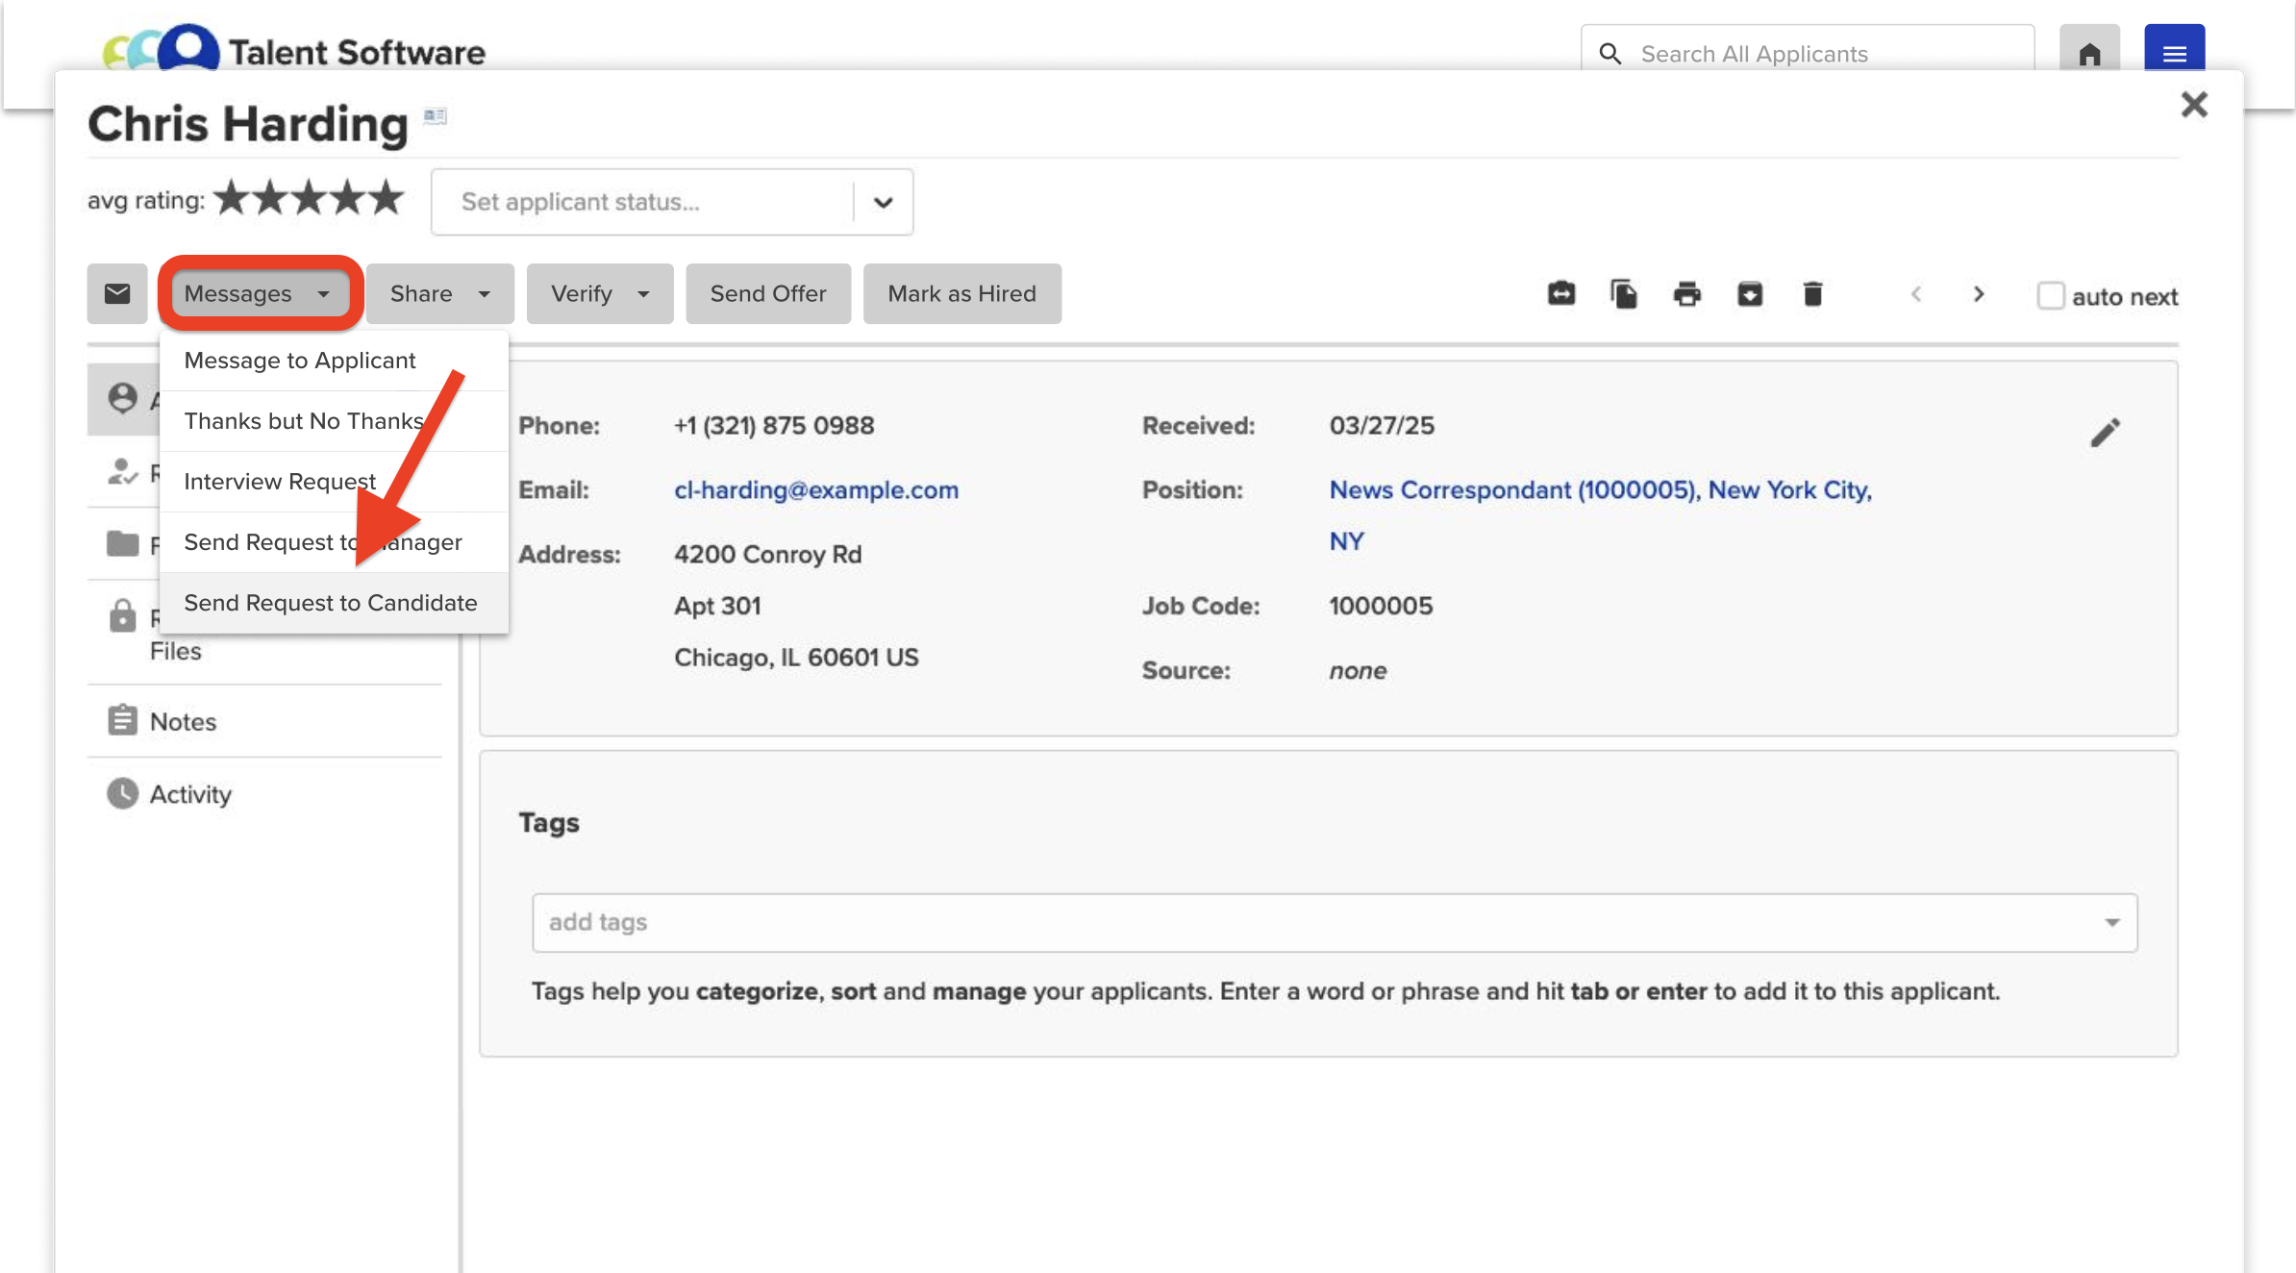Viewport: 2296px width, 1273px height.
Task: Choose Thanks but No Thanks option
Action: (x=303, y=421)
